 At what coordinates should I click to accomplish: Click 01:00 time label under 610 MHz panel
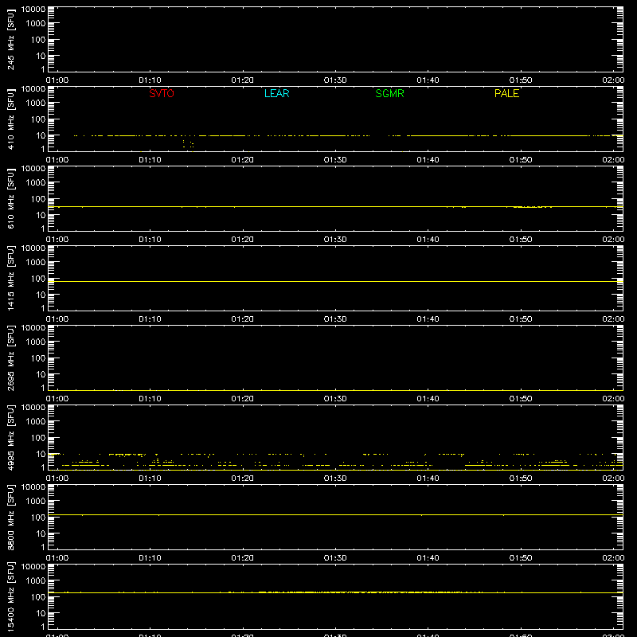[x=57, y=240]
